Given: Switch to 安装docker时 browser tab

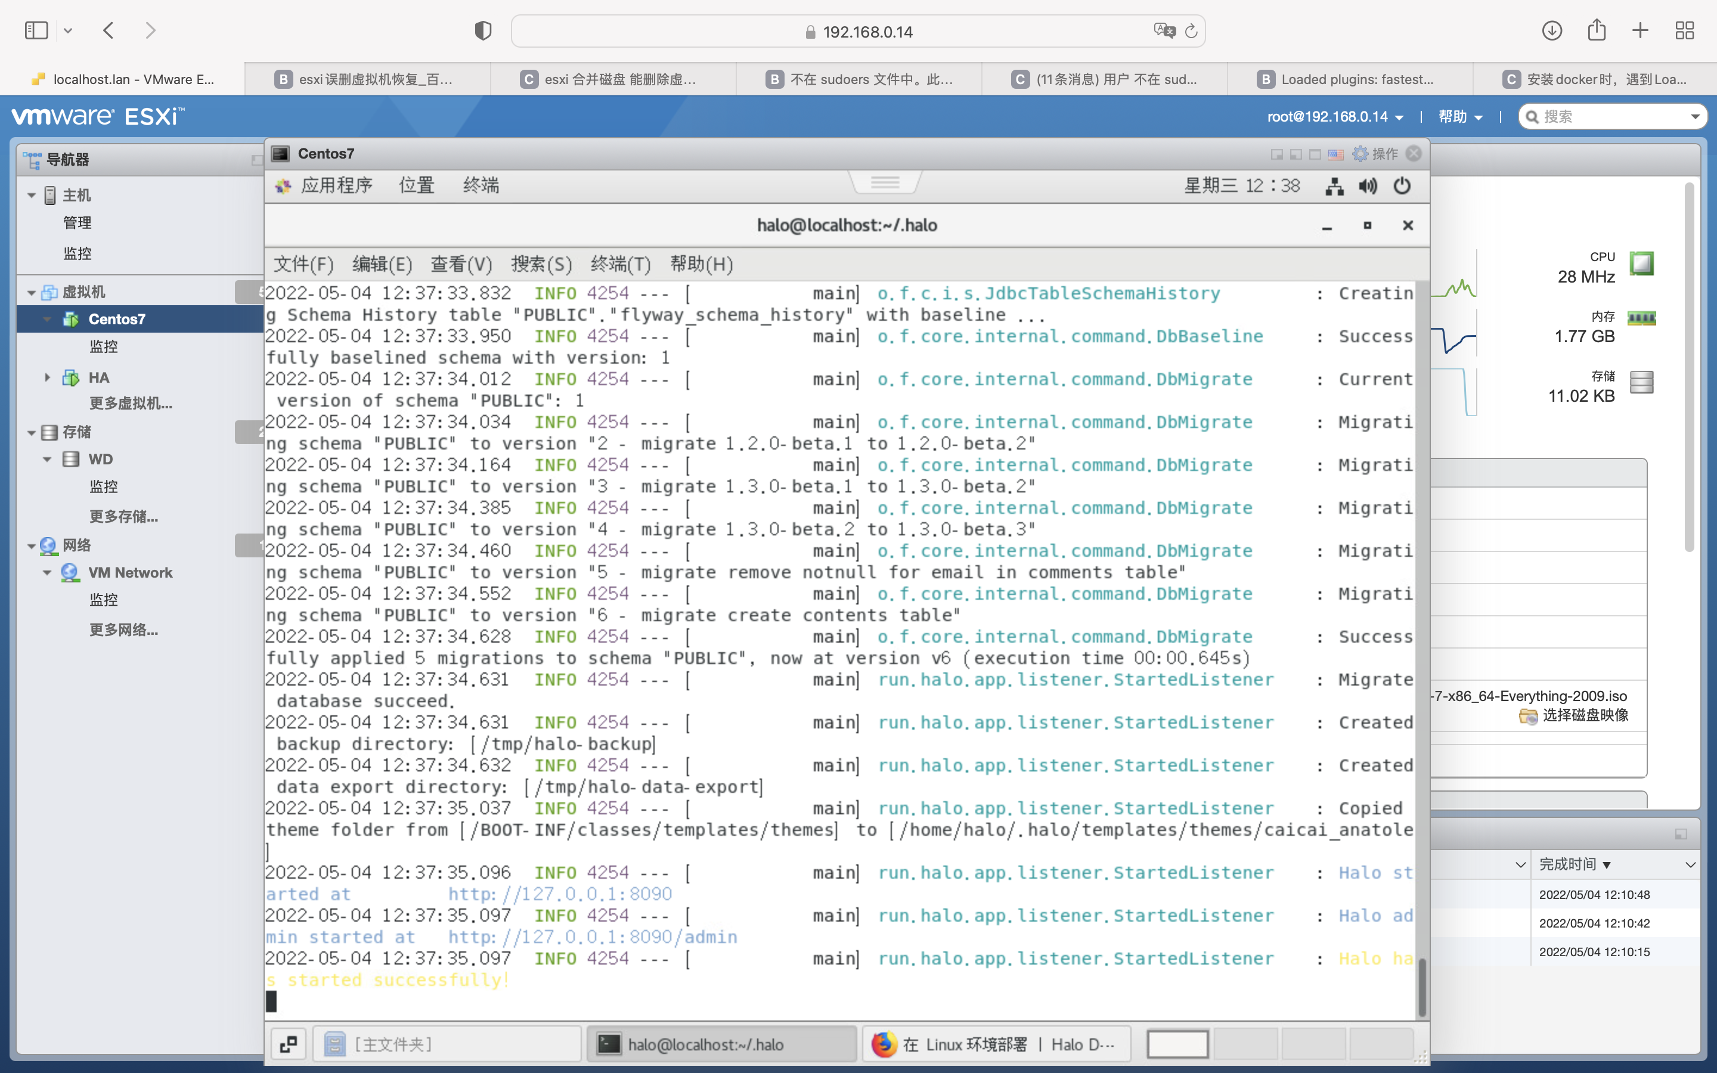Looking at the screenshot, I should 1594,79.
